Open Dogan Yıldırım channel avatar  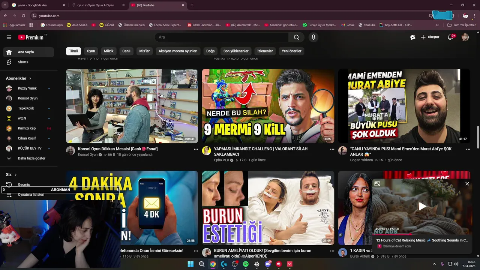[343, 151]
